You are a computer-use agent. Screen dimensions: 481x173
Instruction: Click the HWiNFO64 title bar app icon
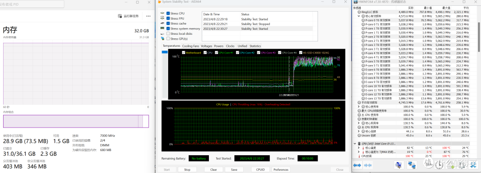tap(355, 2)
